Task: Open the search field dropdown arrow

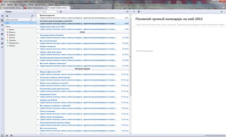Action: pos(57,12)
